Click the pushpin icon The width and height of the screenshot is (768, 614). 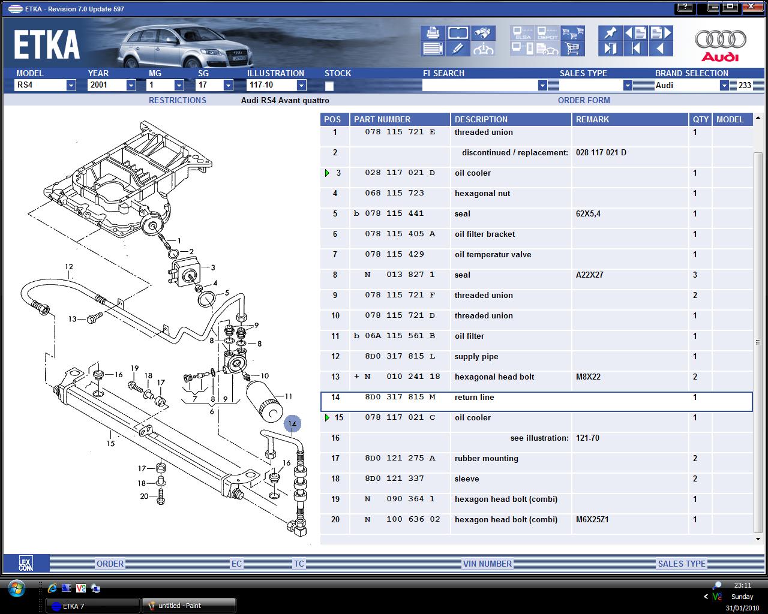tap(610, 33)
